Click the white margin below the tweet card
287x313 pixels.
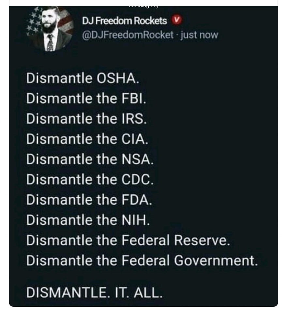pos(143,310)
